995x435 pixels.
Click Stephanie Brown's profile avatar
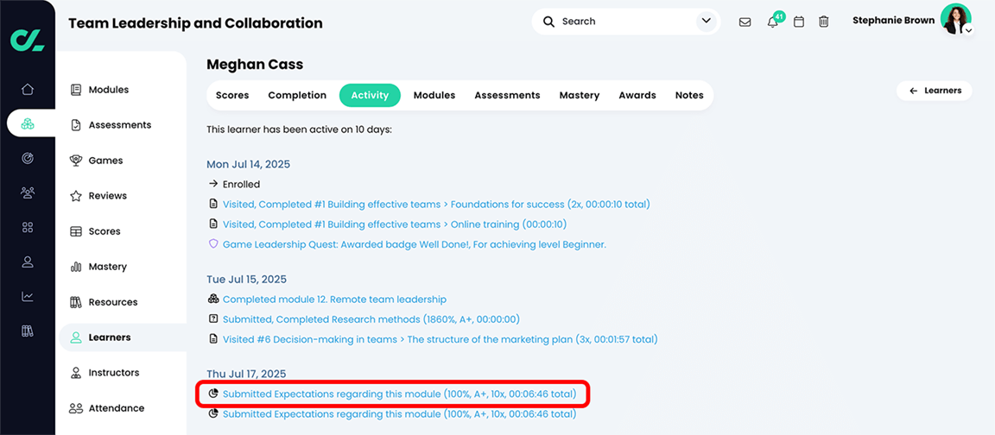[x=955, y=18]
